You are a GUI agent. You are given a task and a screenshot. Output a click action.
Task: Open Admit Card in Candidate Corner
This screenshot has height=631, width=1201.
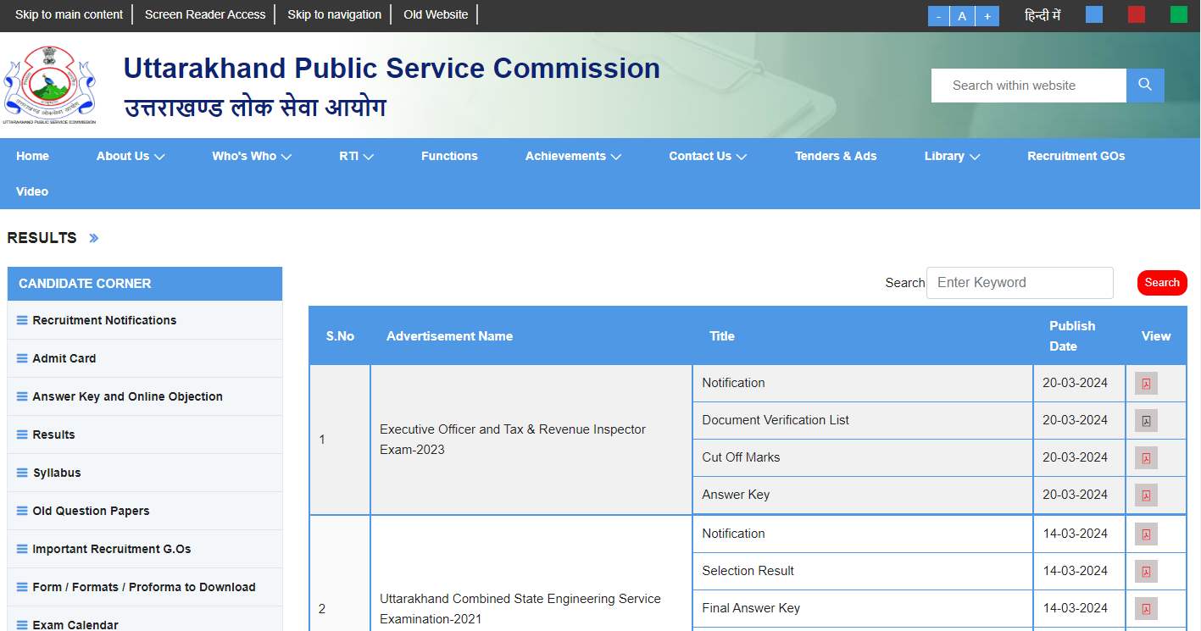tap(64, 358)
